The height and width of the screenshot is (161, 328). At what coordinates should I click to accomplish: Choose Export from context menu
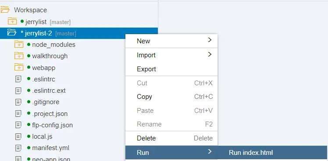pos(171,69)
